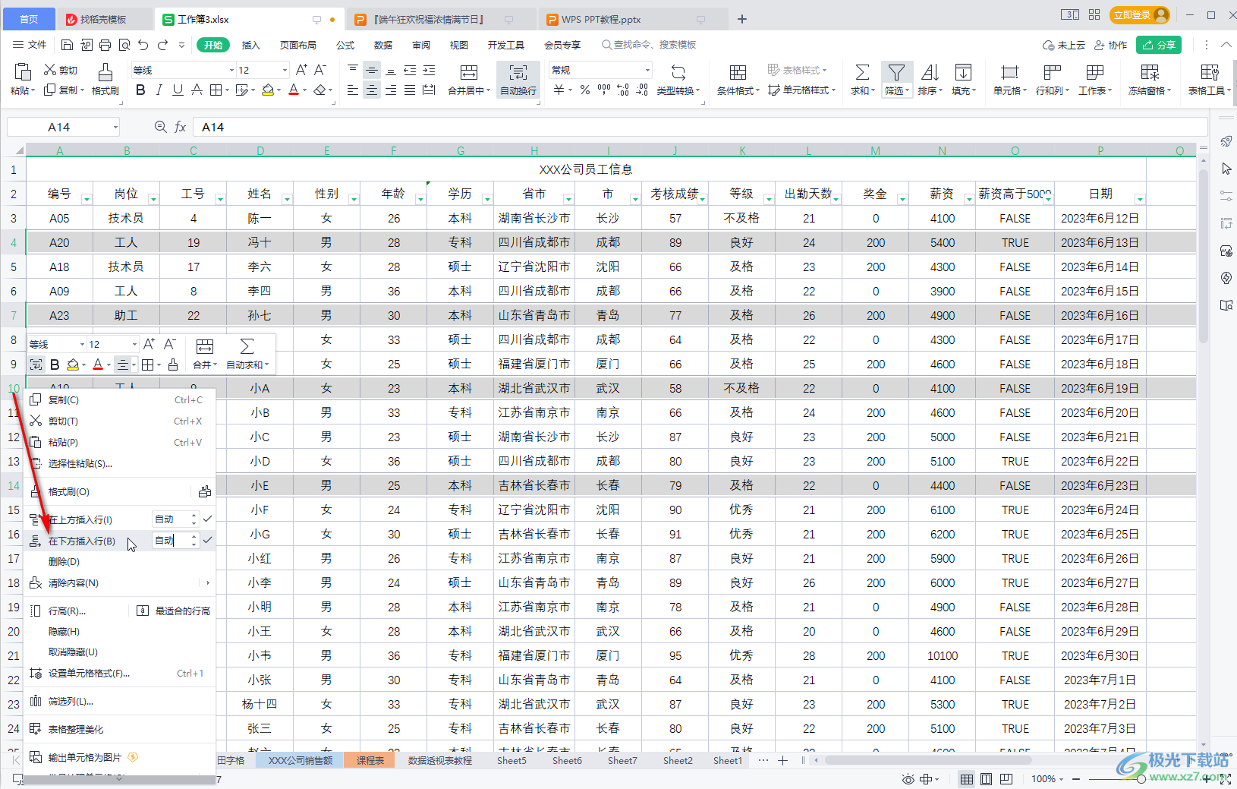Click the Share (分享) button
This screenshot has width=1237, height=789.
click(1159, 45)
